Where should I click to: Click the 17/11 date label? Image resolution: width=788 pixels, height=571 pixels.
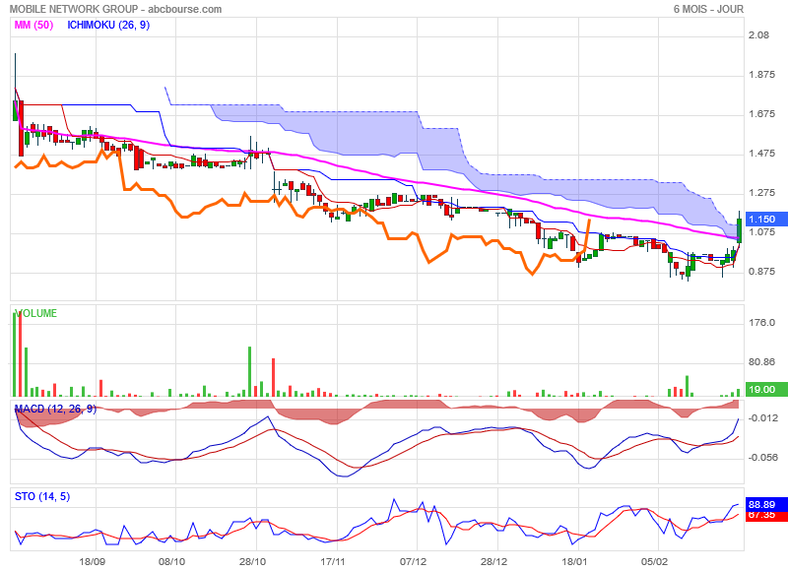[333, 561]
